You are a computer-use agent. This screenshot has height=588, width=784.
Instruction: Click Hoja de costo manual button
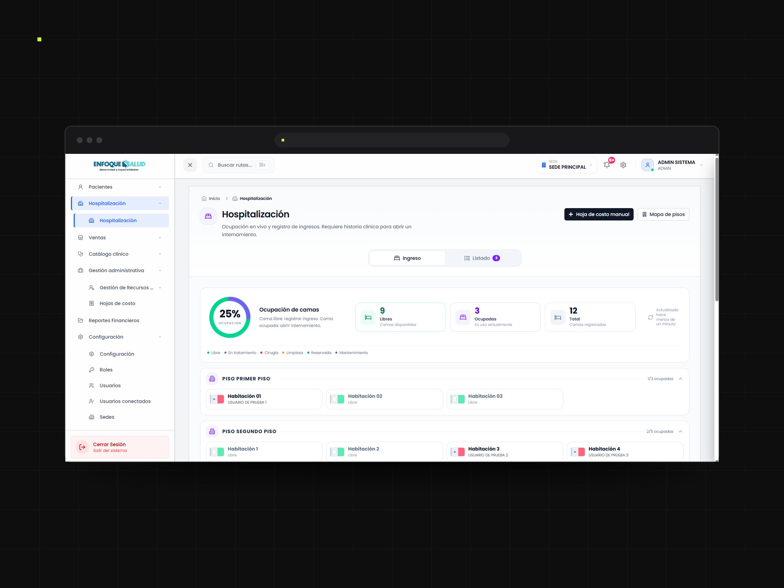[599, 214]
